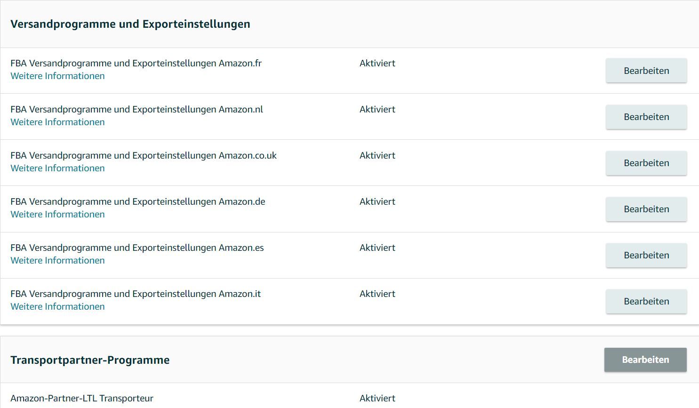699x408 pixels.
Task: Click Bearbeiten for Amazon.fr export settings
Action: (x=646, y=71)
